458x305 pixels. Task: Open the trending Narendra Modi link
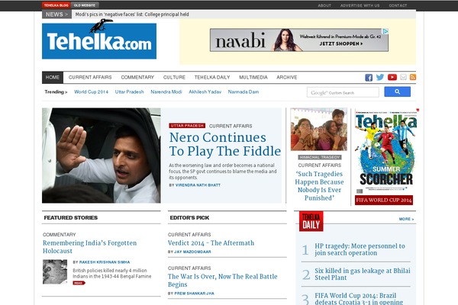[166, 92]
